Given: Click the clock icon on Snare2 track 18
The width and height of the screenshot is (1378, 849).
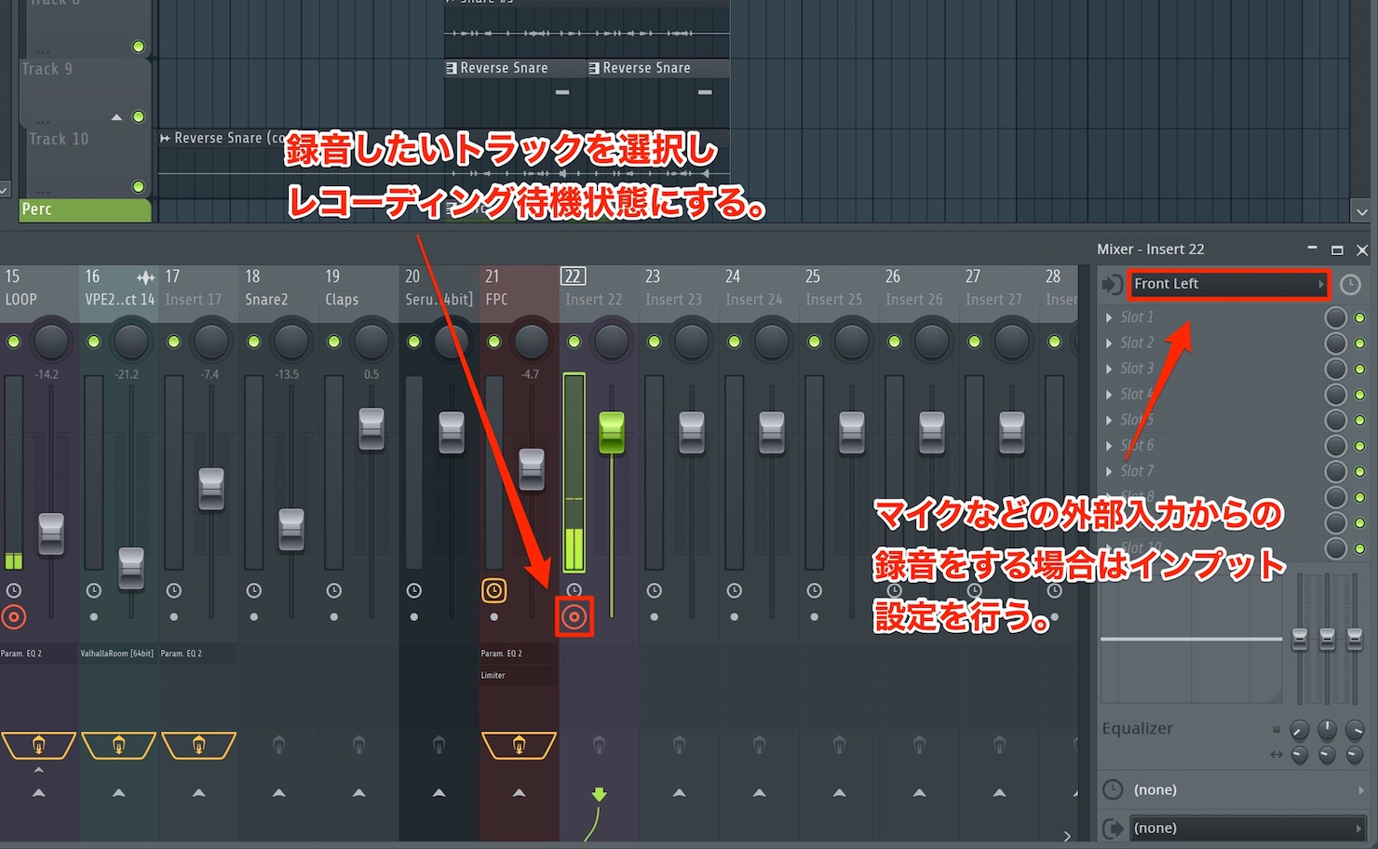Looking at the screenshot, I should [254, 590].
